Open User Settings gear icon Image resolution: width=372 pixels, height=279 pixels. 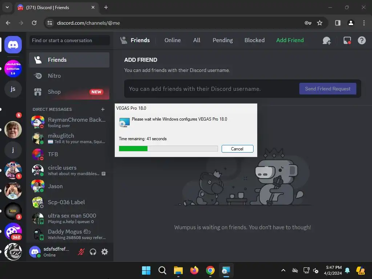(105, 252)
